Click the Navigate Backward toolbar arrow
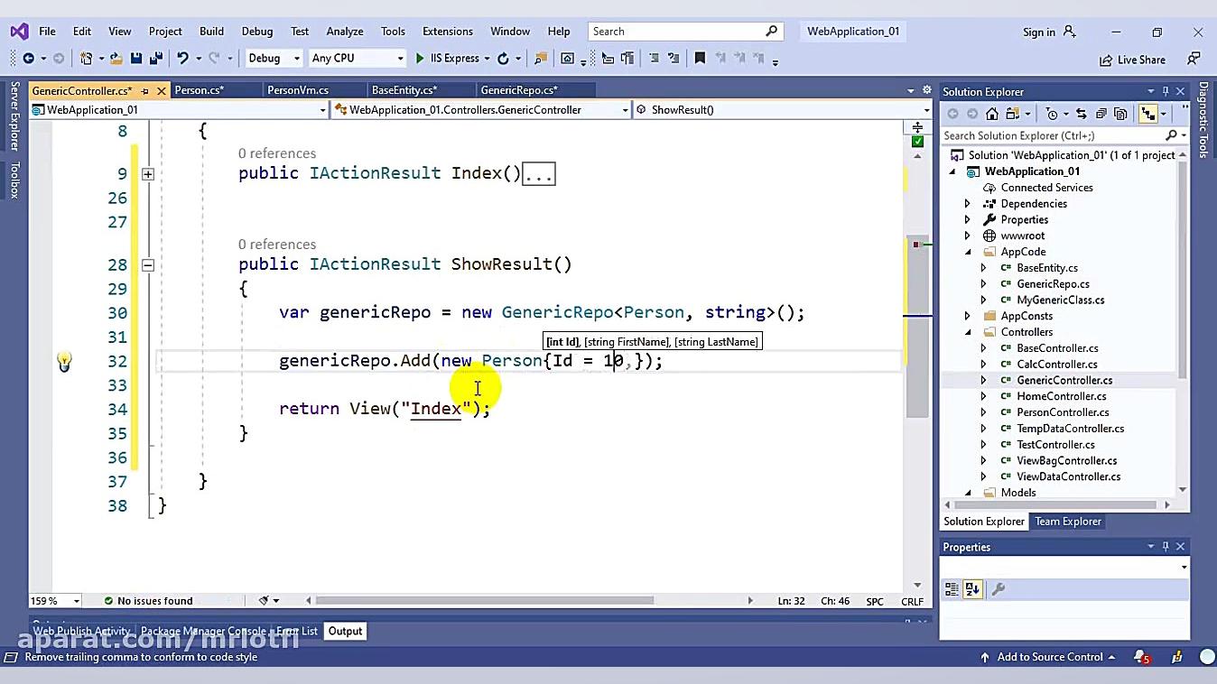The image size is (1217, 684). (x=28, y=59)
